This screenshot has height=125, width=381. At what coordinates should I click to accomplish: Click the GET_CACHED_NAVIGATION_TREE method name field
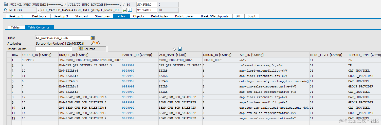[x=81, y=10]
